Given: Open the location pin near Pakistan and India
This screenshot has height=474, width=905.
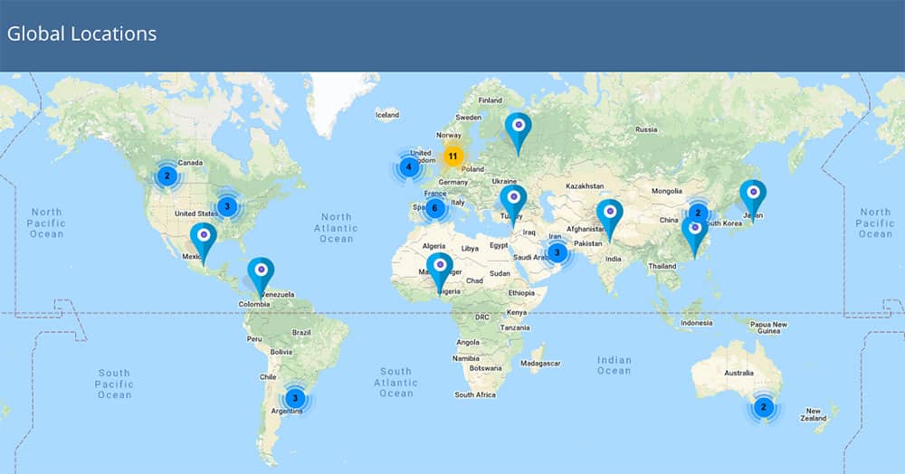Looking at the screenshot, I should (x=610, y=221).
